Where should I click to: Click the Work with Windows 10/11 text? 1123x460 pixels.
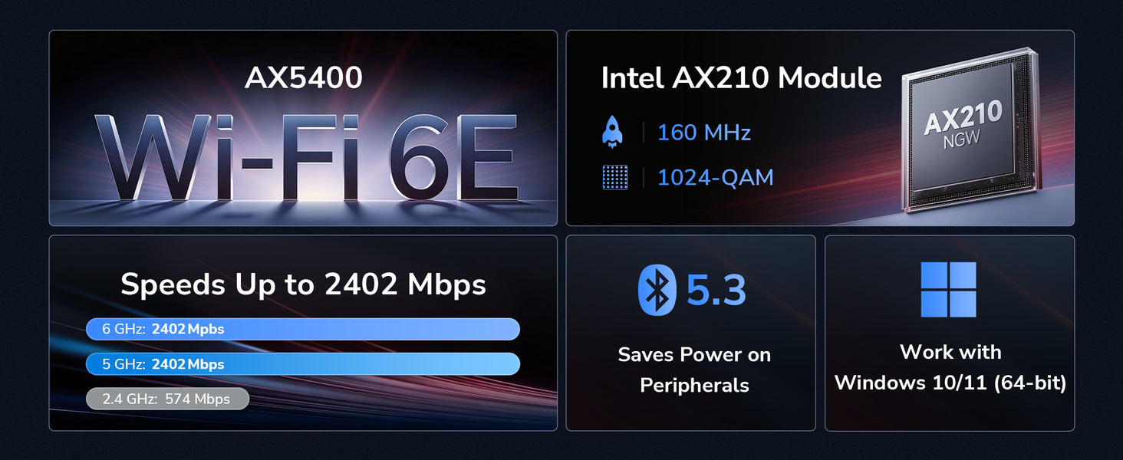pos(950,367)
